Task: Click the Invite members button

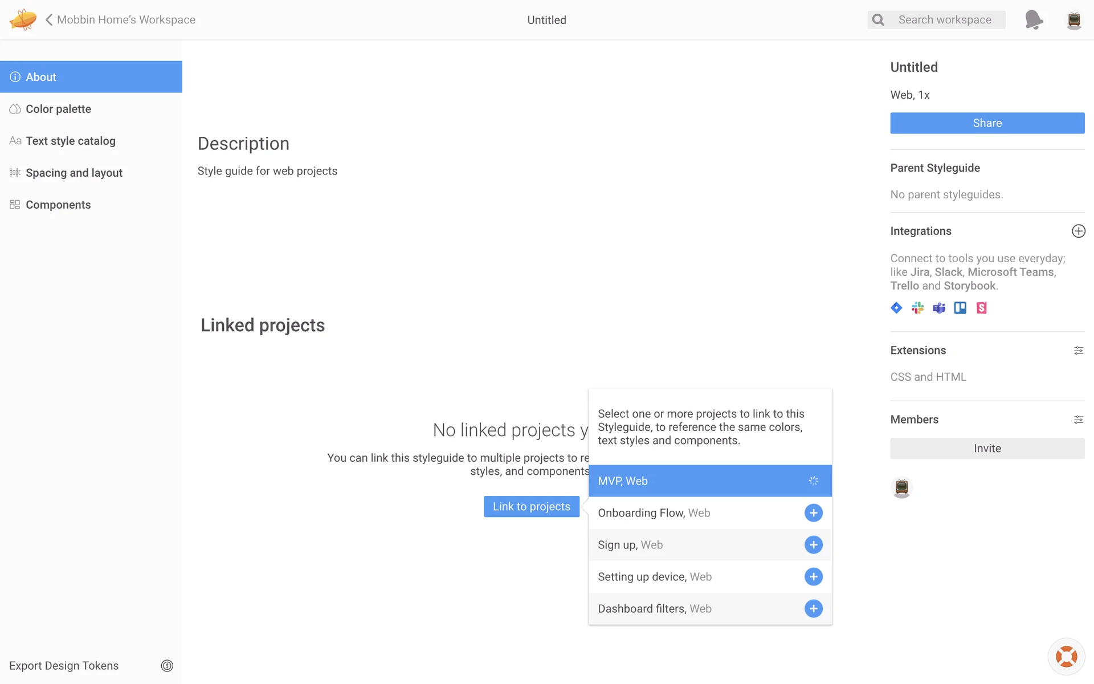Action: coord(987,449)
